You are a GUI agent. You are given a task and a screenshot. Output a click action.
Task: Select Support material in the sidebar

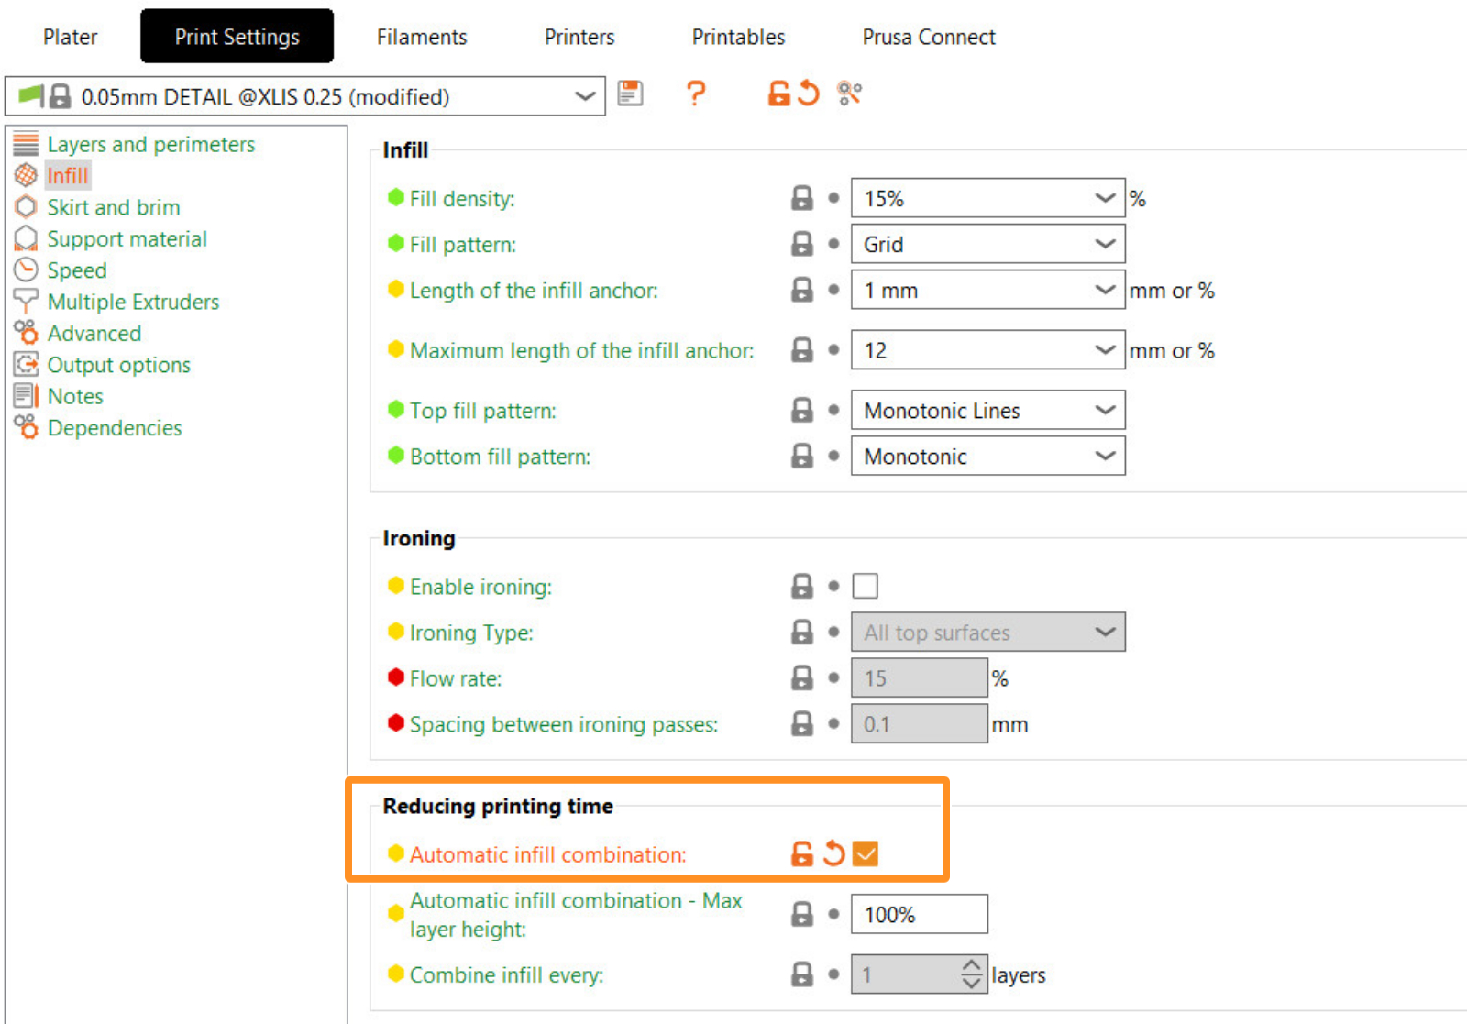pos(127,239)
